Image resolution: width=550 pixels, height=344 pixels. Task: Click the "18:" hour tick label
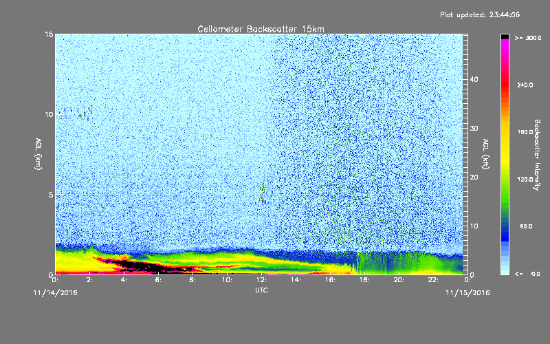(364, 280)
